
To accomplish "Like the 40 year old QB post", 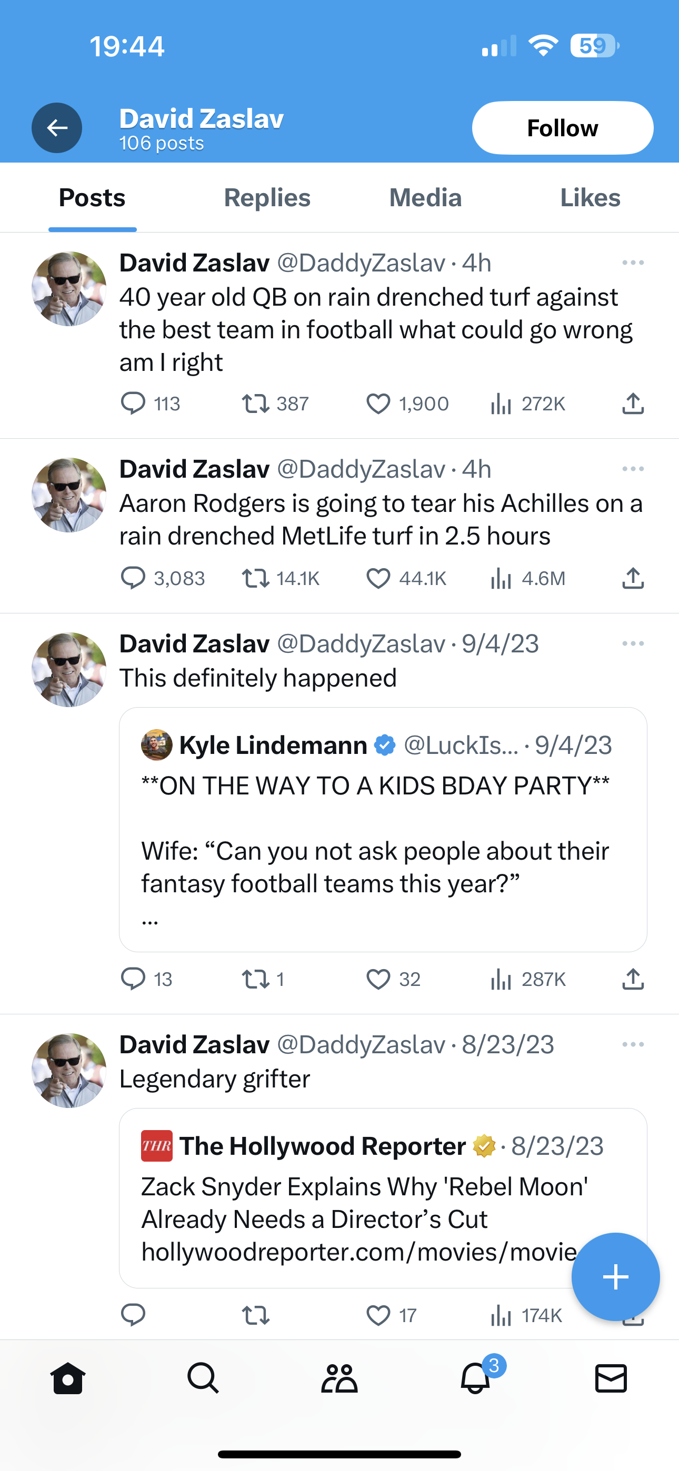I will [x=378, y=404].
